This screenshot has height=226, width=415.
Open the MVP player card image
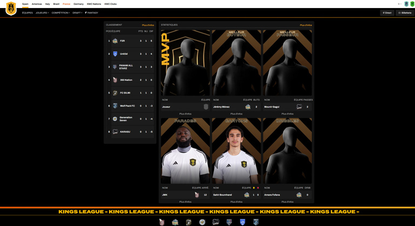185,63
